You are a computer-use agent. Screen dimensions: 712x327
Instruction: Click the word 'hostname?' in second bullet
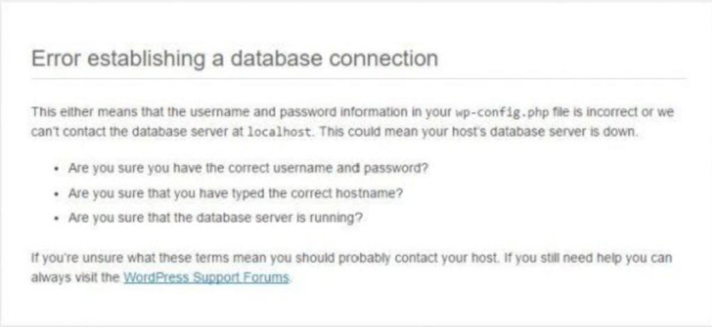point(369,193)
